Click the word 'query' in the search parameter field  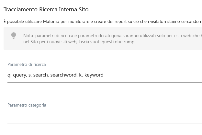coord(20,75)
